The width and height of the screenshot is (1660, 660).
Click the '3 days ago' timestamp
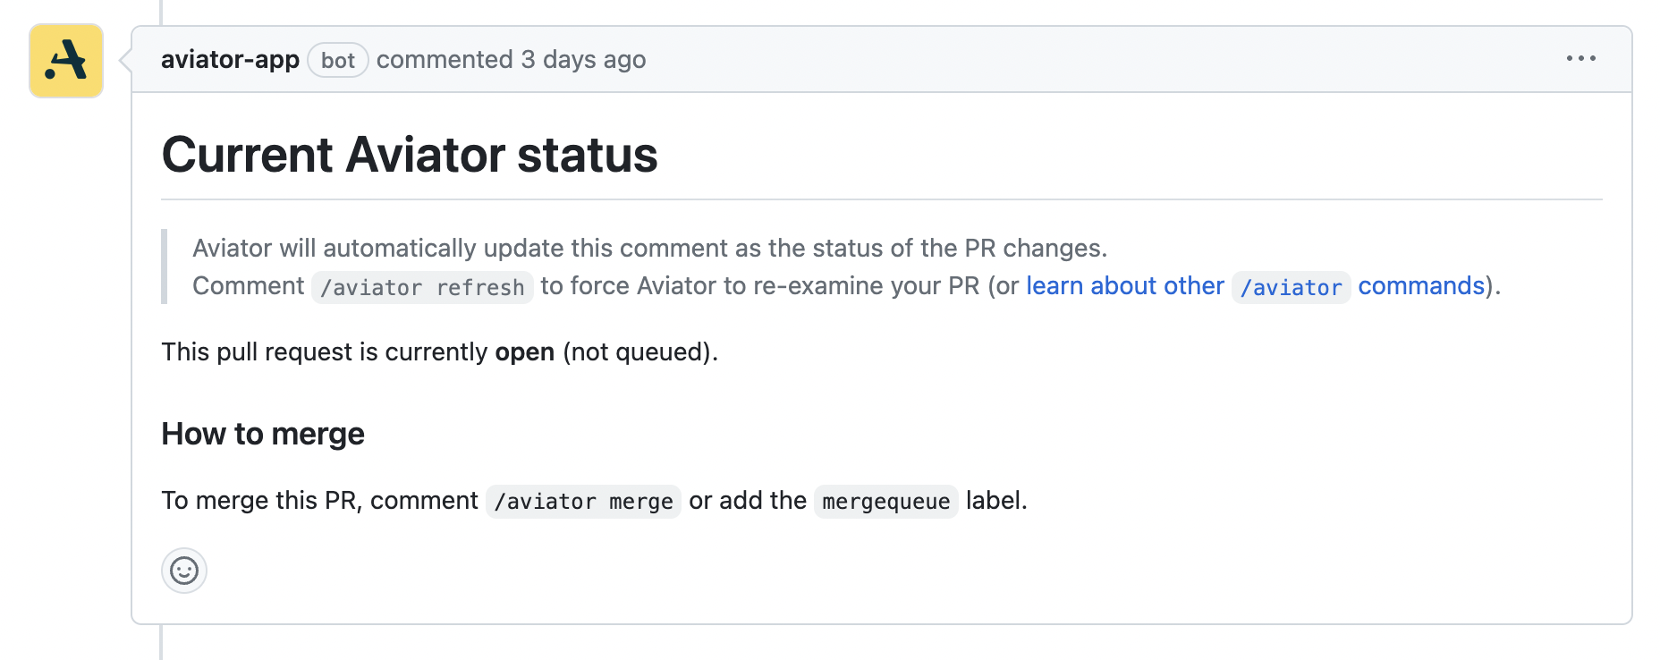583,60
